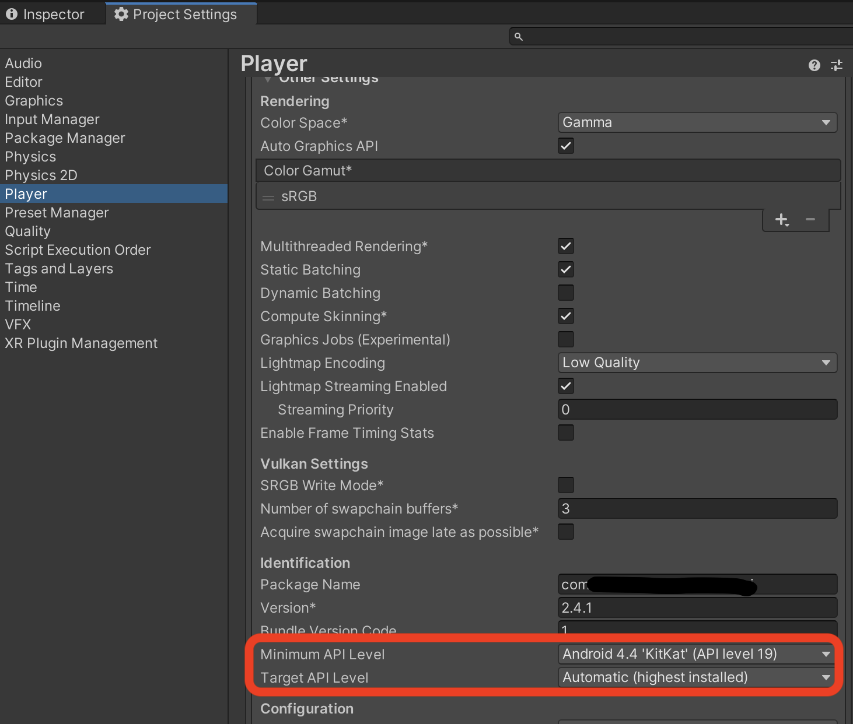Remove selected color gamut with minus icon
This screenshot has height=724, width=853.
point(810,220)
